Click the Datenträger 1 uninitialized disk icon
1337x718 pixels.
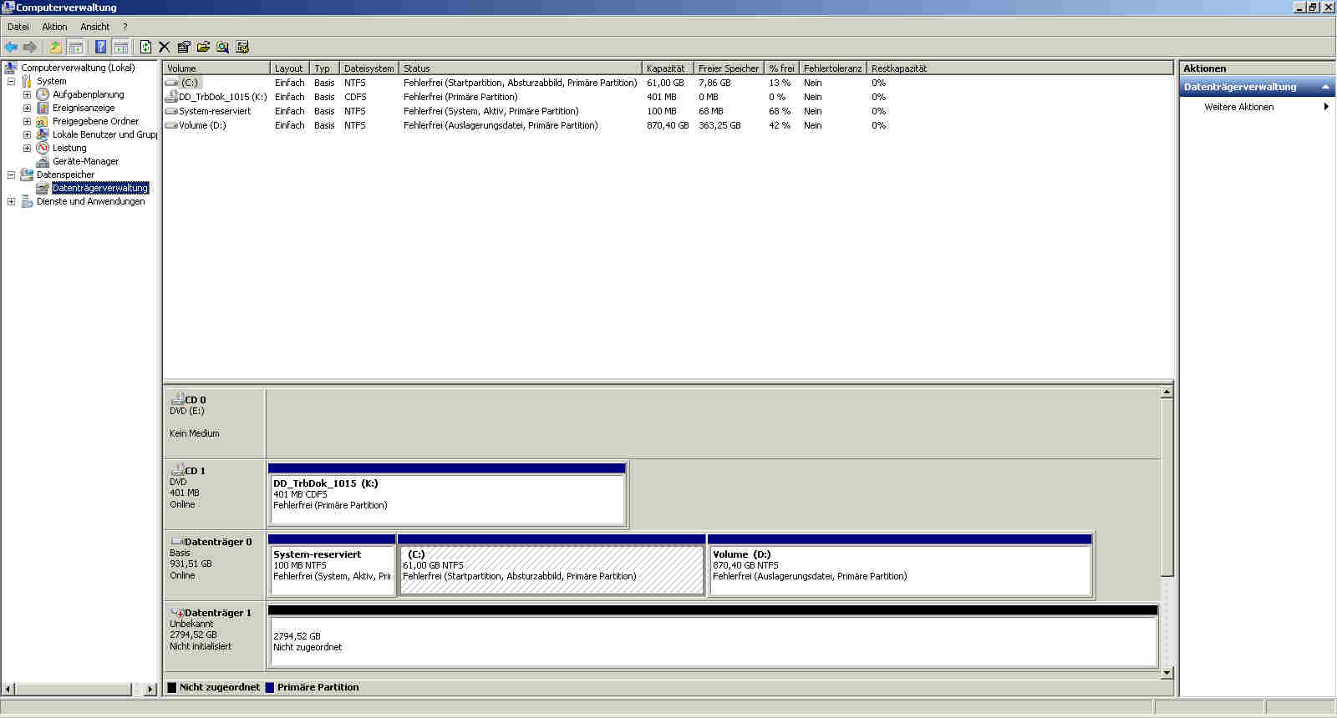click(177, 612)
